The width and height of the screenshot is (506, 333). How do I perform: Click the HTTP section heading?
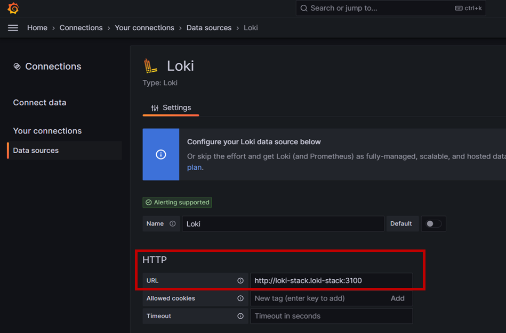(155, 260)
